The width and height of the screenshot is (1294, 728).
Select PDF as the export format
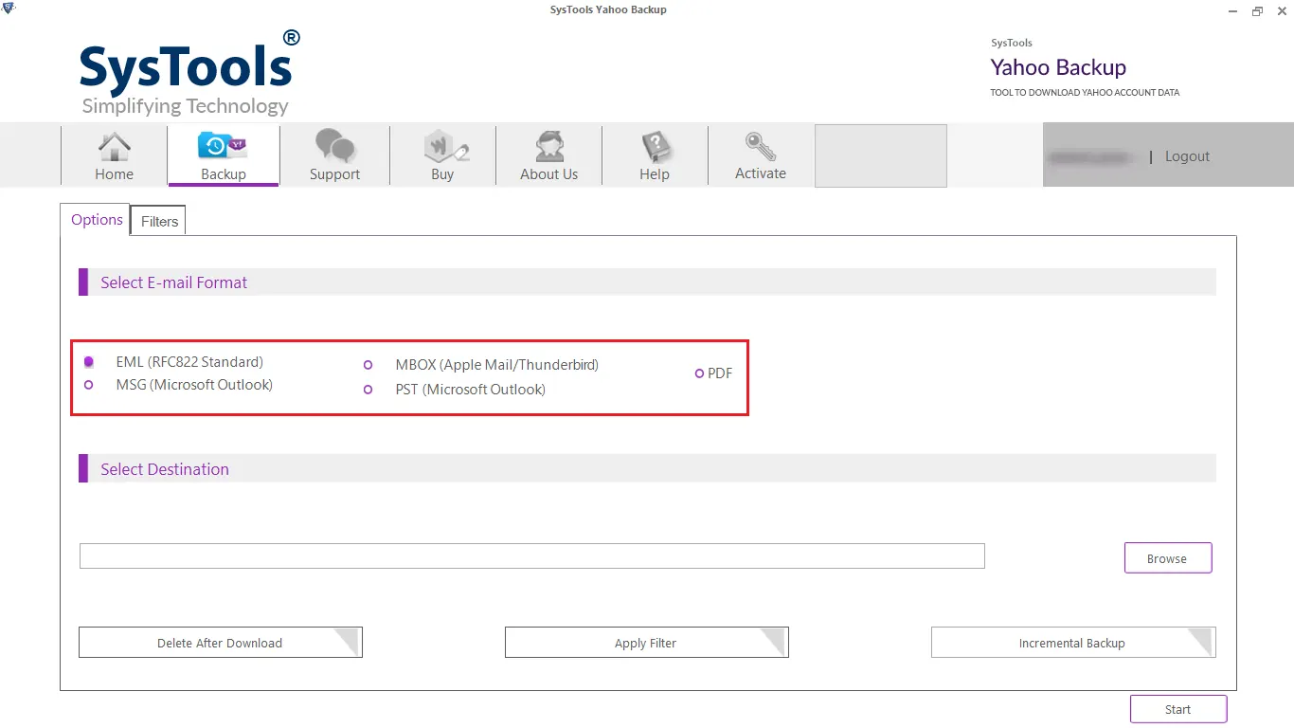pyautogui.click(x=699, y=373)
